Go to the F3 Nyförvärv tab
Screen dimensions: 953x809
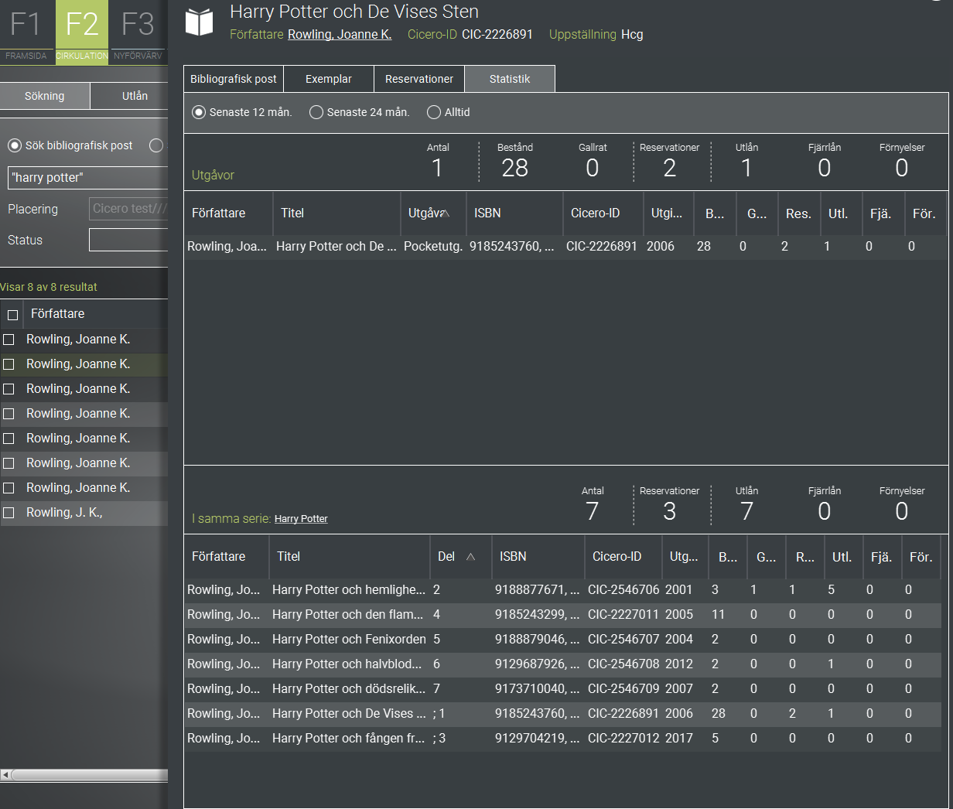pos(138,32)
